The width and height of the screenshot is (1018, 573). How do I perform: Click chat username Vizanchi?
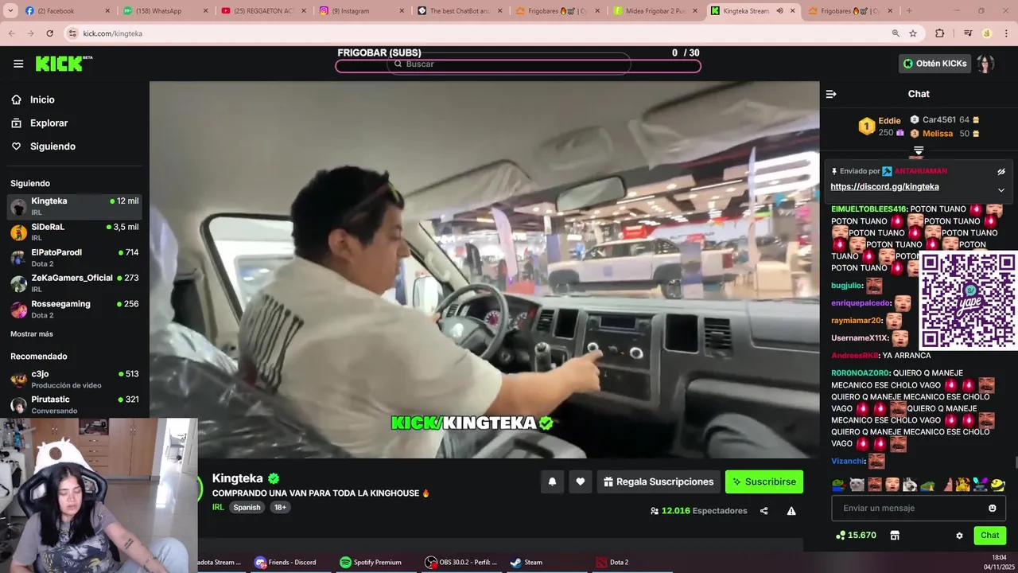(x=848, y=462)
